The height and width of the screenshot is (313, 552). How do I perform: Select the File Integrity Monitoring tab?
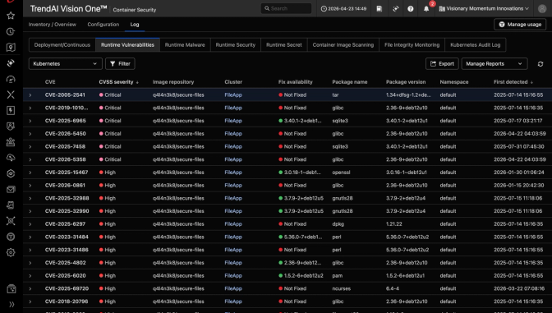tap(412, 45)
